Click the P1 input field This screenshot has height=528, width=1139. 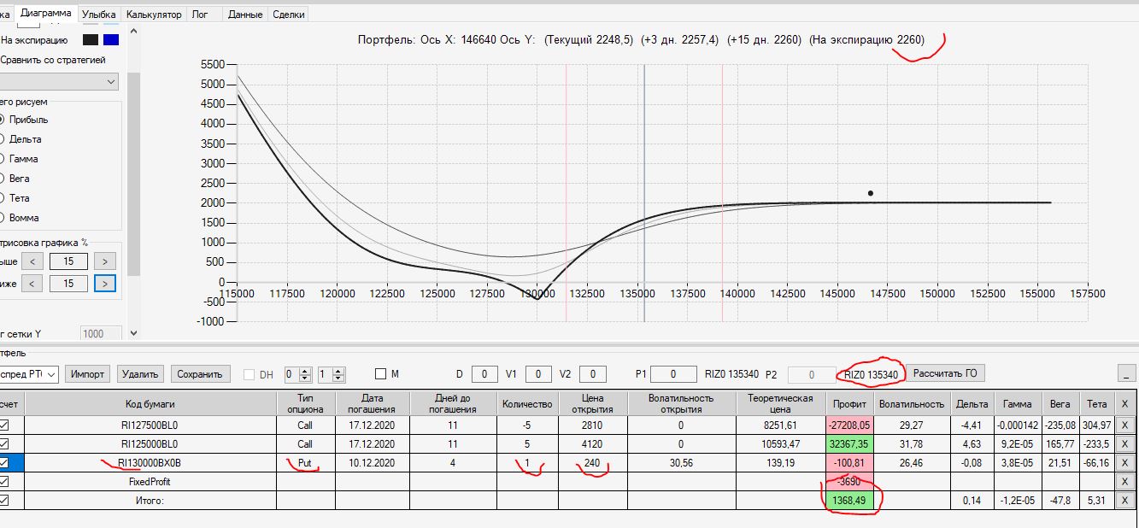[x=672, y=373]
